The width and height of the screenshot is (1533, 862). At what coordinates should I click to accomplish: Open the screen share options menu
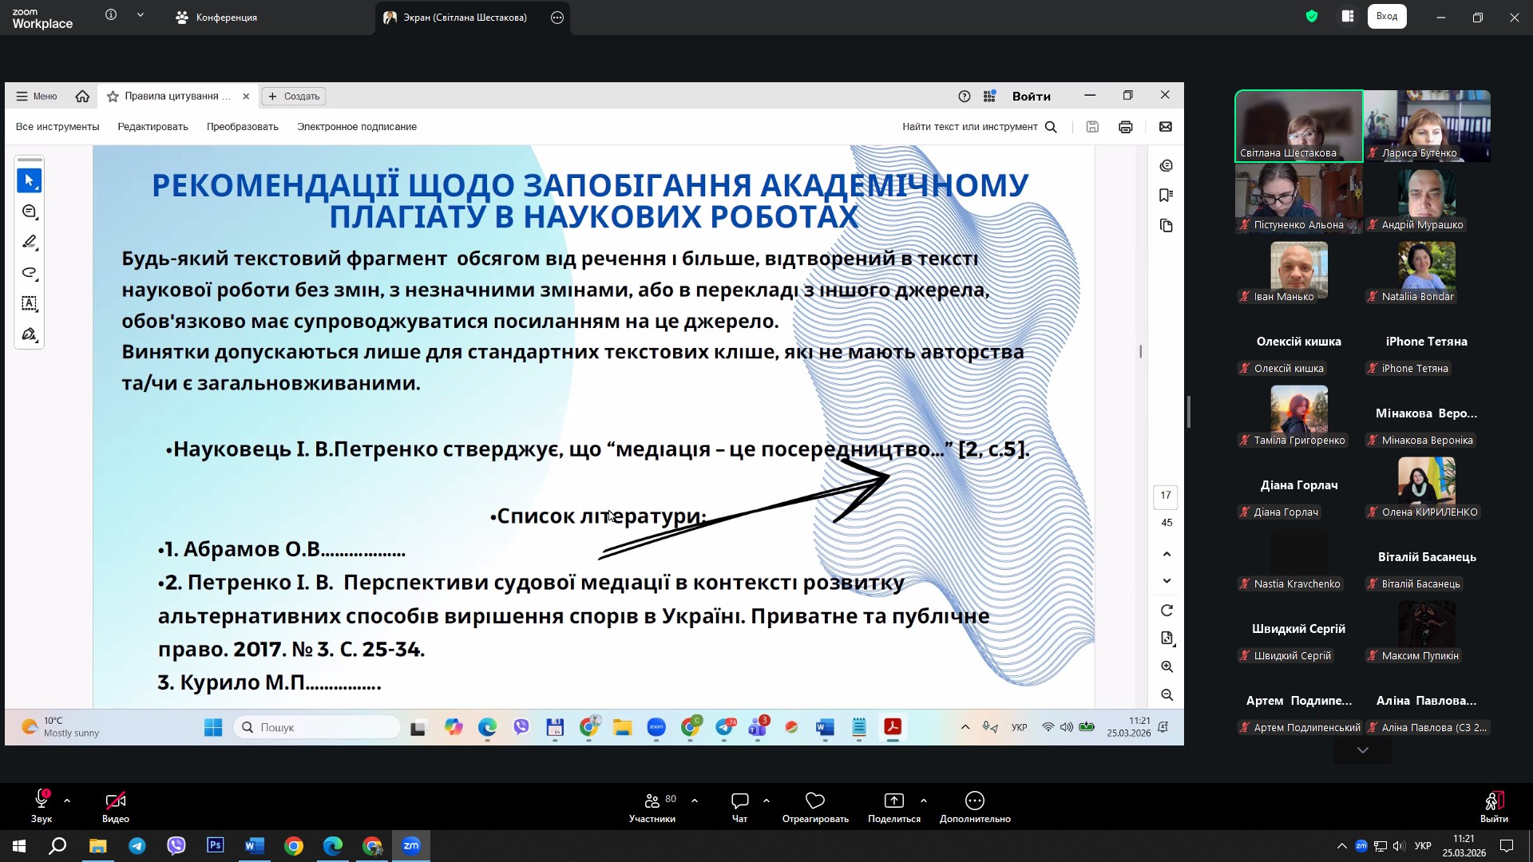click(x=557, y=18)
